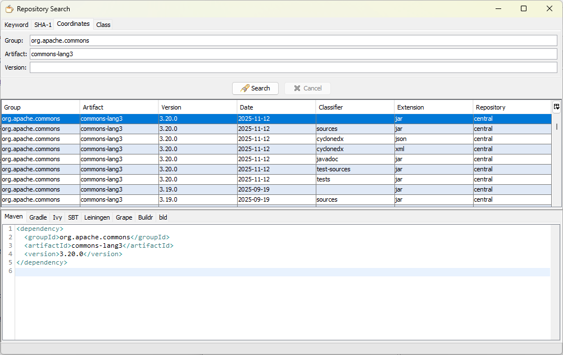The image size is (563, 355).
Task: Click the Repository Search app icon in title bar
Action: [x=9, y=9]
